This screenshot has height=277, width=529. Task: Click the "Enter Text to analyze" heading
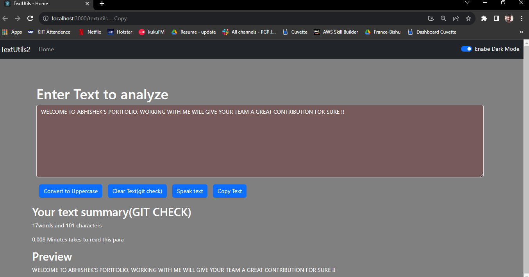tap(102, 95)
